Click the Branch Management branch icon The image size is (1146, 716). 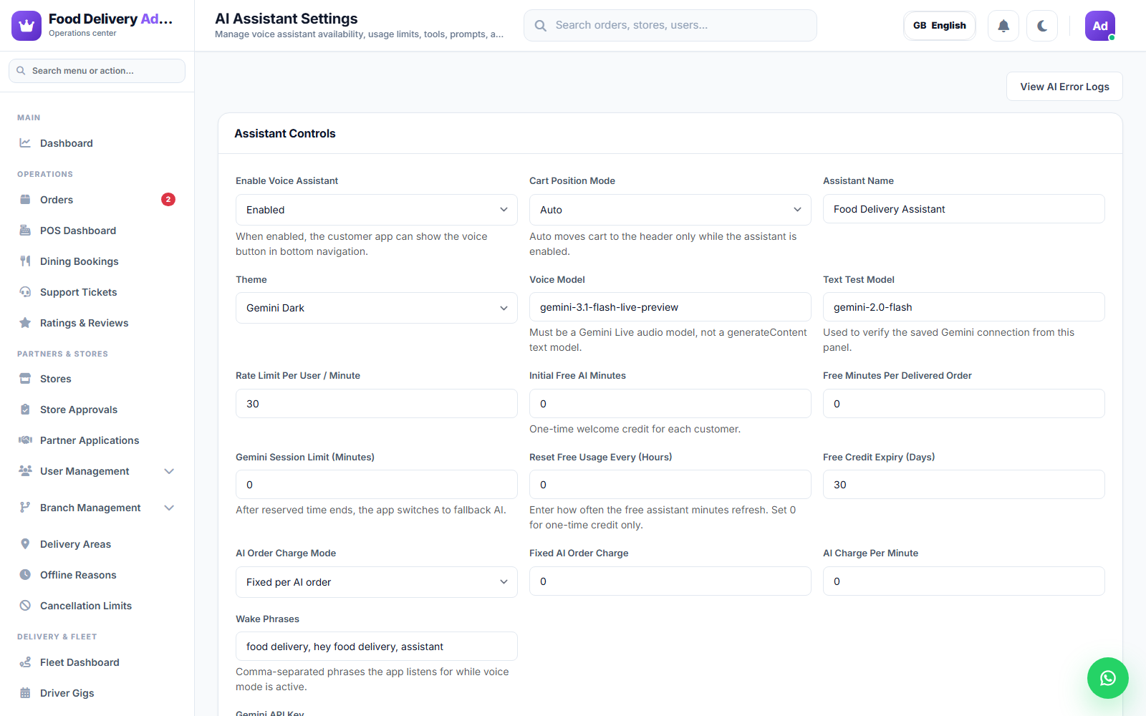(x=25, y=508)
